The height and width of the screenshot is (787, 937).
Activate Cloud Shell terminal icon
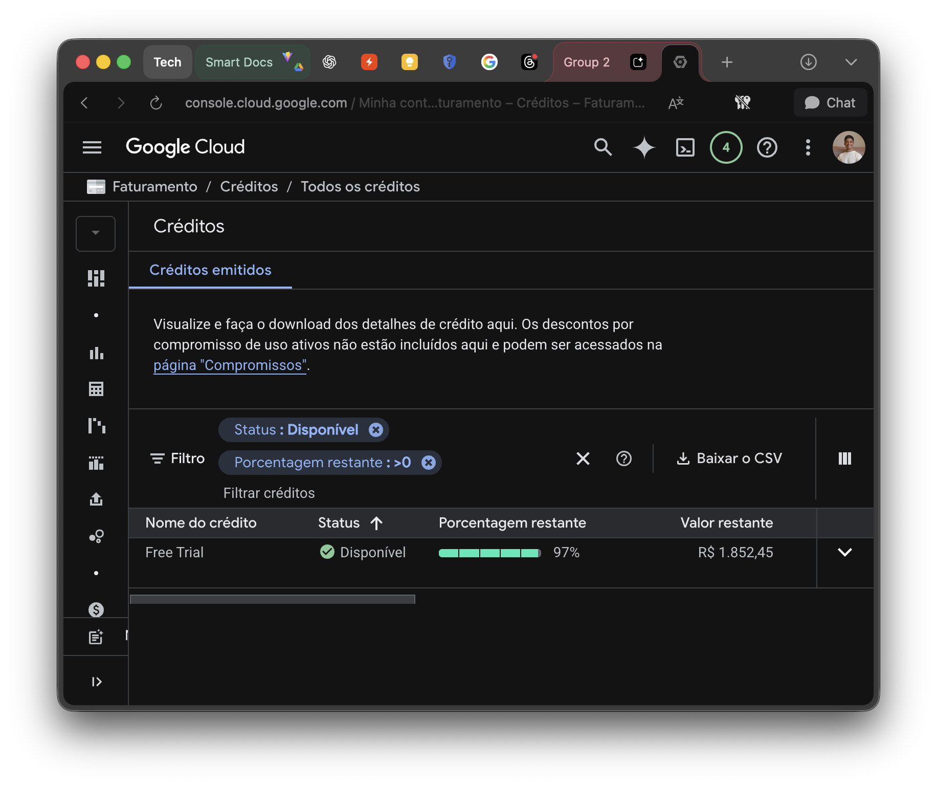tap(685, 147)
